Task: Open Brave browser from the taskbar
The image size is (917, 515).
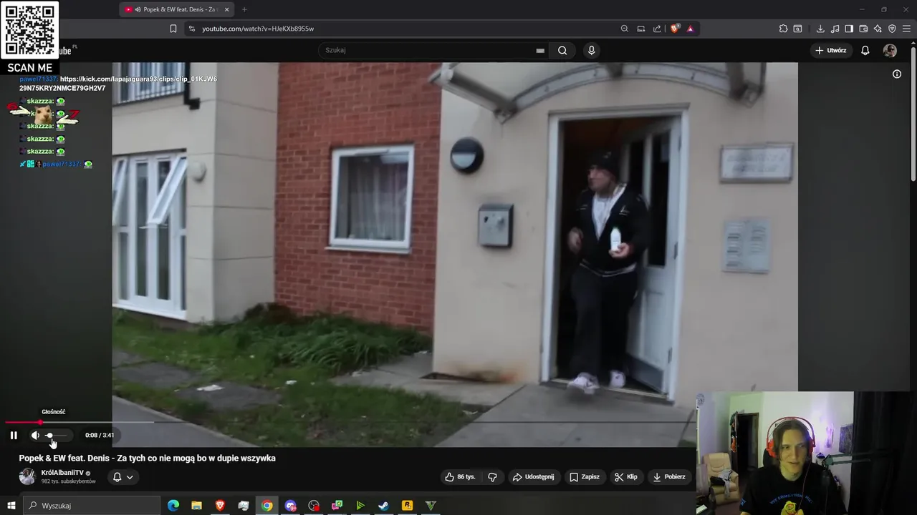Action: pos(220,506)
